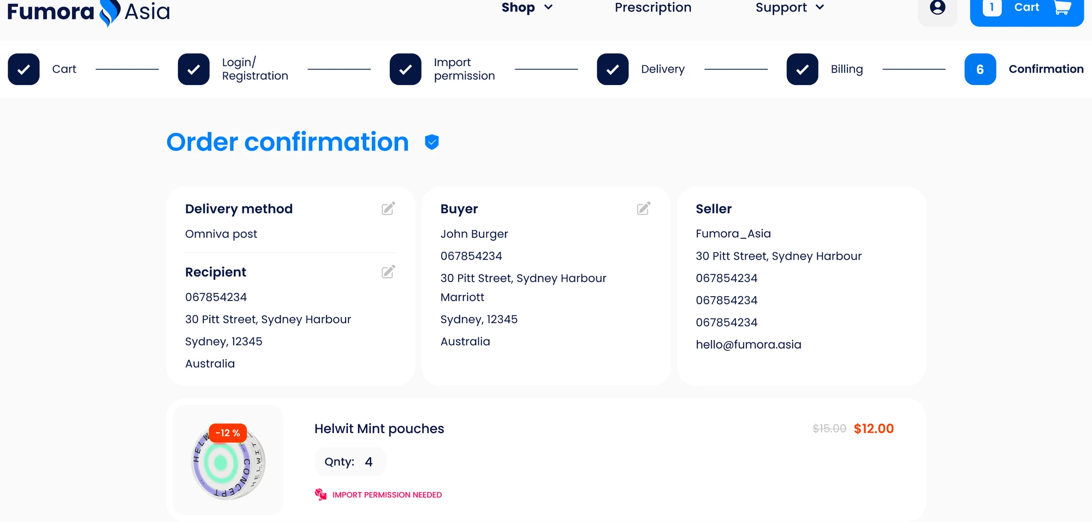Click the import permission needed icon
The height and width of the screenshot is (522, 1092).
click(x=321, y=495)
